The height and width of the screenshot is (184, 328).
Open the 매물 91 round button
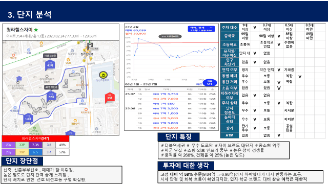[x=210, y=83]
